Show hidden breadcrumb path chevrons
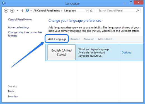Screen dimensions: 145x104 click(x=31, y=11)
